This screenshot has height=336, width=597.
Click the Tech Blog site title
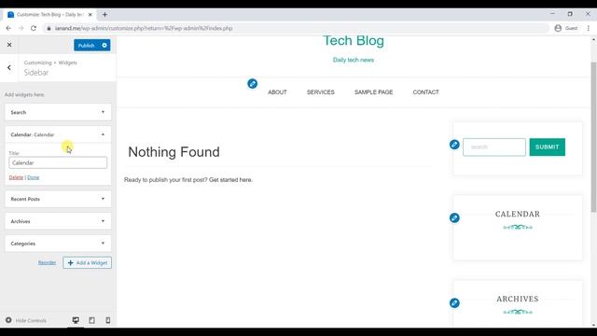(354, 40)
